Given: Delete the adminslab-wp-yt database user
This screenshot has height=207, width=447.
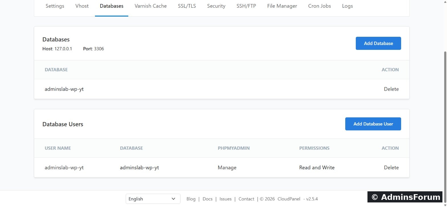Looking at the screenshot, I should click(391, 167).
